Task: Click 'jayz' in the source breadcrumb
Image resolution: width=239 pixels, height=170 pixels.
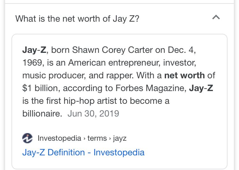Action: (x=120, y=138)
